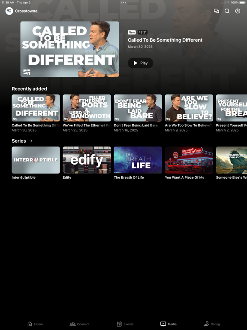This screenshot has width=247, height=330.
Task: Tap the Crosstowne logo icon
Action: pos(9,11)
